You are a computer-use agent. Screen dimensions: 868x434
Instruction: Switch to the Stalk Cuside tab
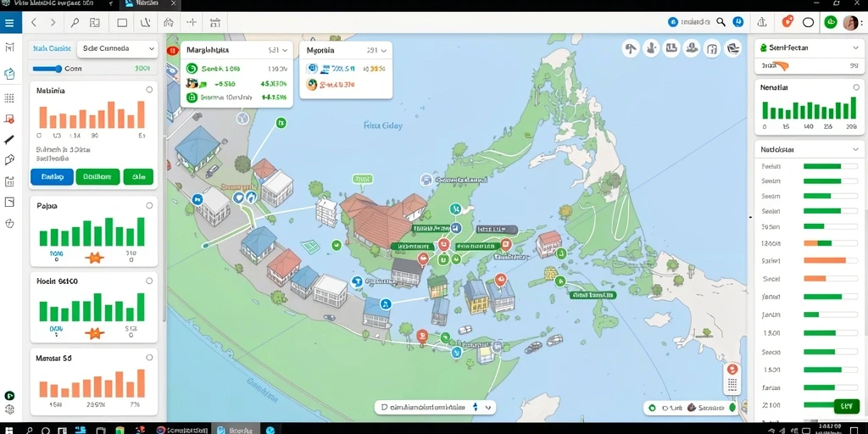(52, 48)
